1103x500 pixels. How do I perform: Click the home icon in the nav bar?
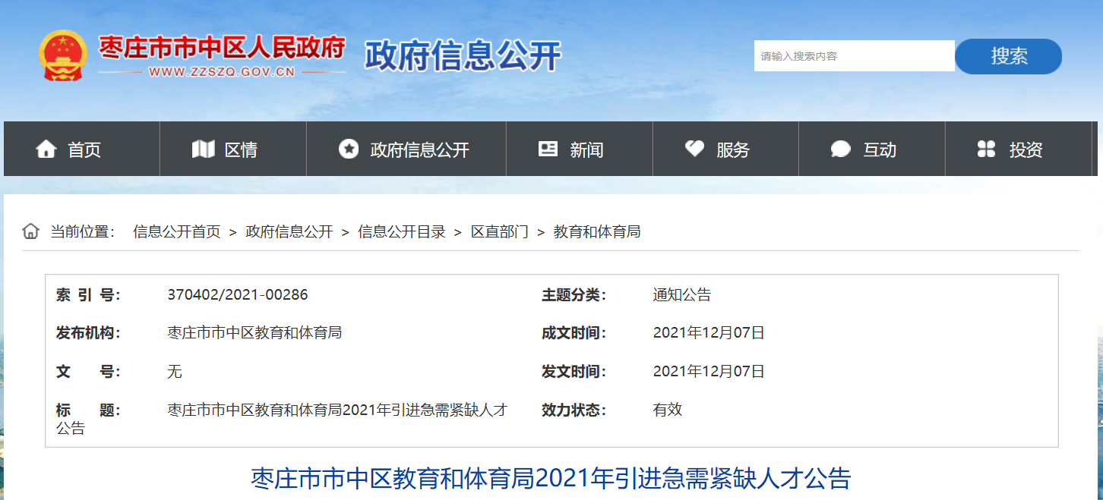[46, 149]
